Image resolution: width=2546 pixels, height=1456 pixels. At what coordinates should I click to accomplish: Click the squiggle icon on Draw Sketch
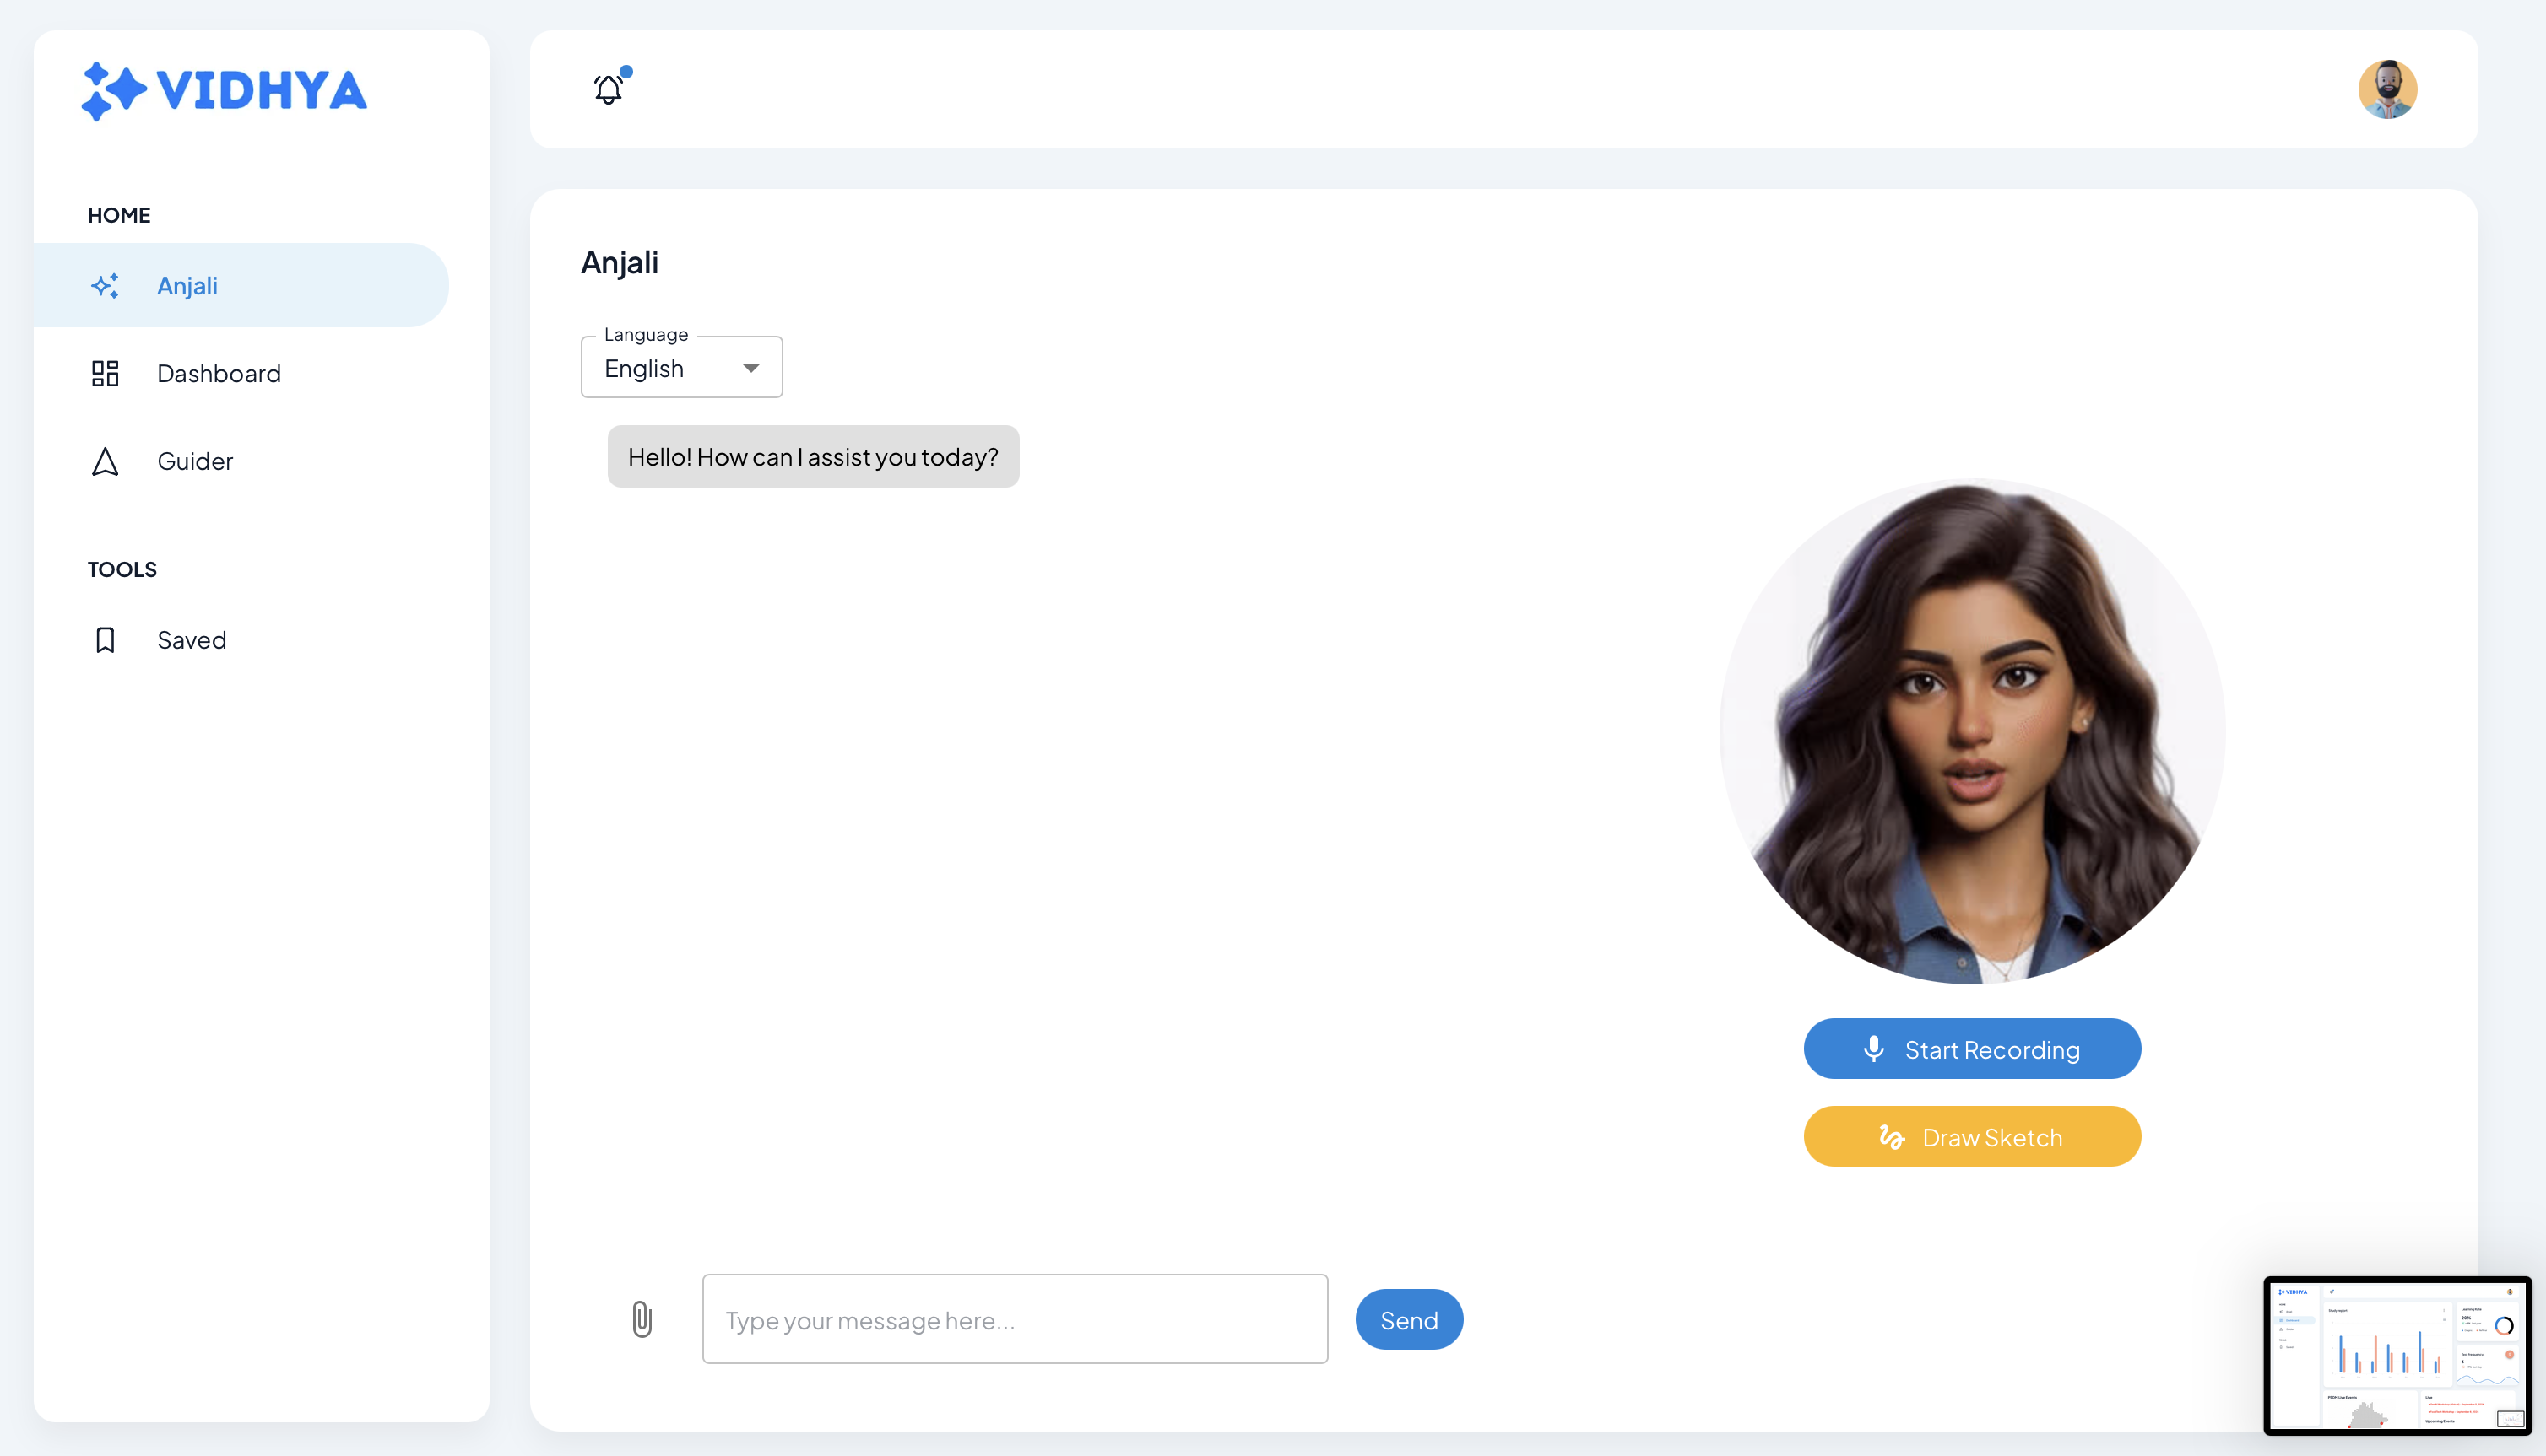pos(1891,1137)
